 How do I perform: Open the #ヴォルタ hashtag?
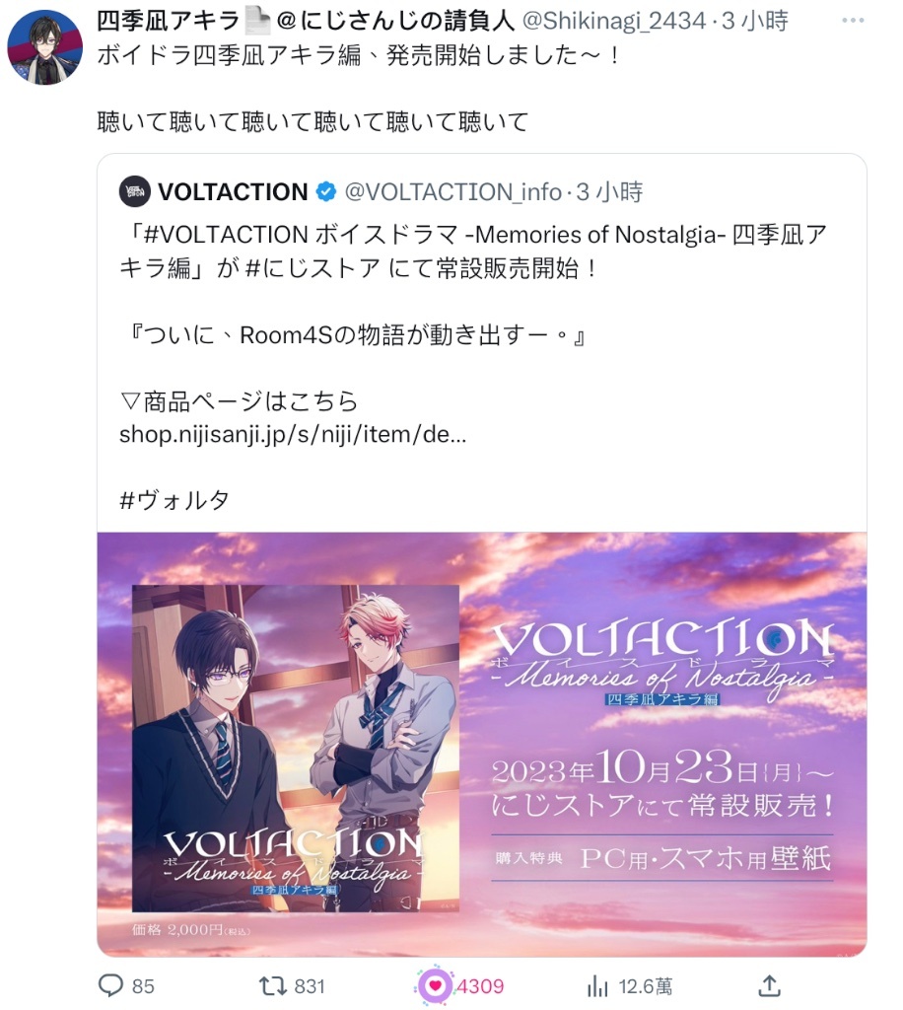(174, 500)
